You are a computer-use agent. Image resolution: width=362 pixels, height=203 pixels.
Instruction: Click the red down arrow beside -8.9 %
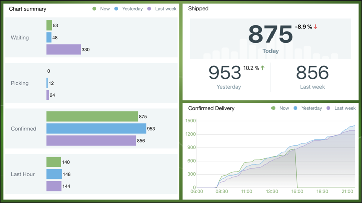pos(315,27)
